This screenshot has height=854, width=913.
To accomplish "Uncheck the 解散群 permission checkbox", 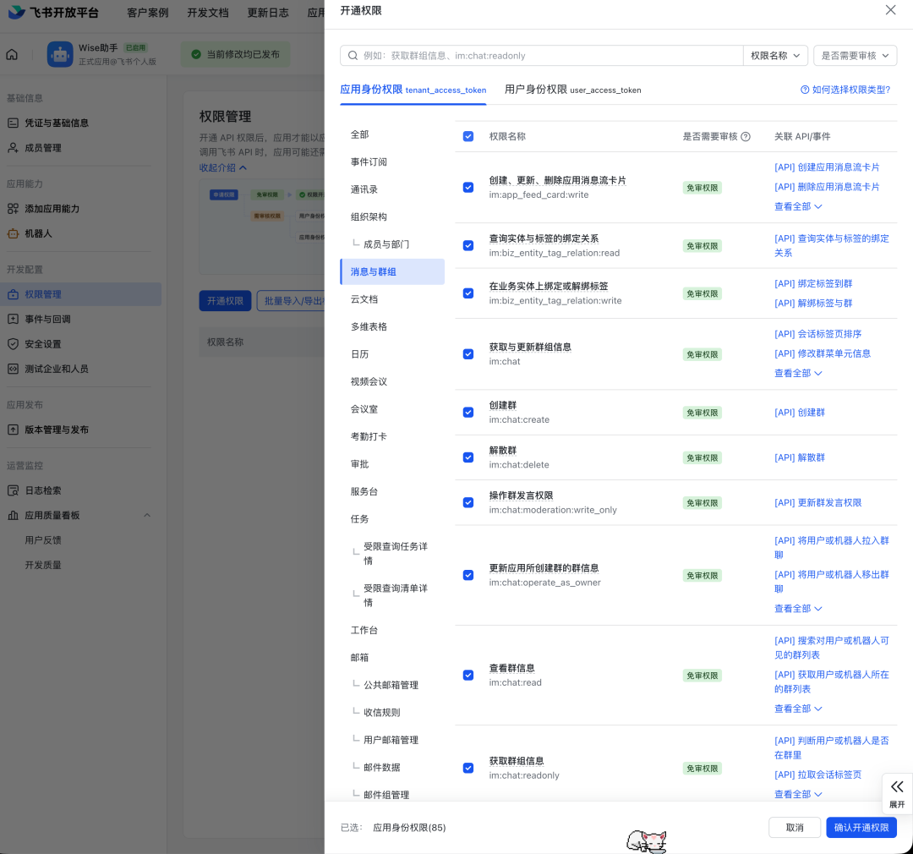I will (468, 457).
